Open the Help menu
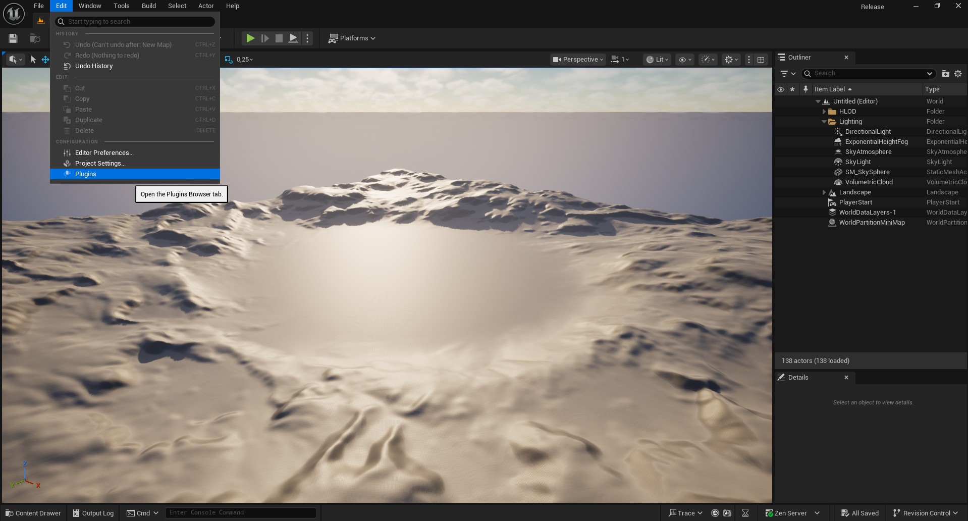The height and width of the screenshot is (521, 968). (233, 6)
